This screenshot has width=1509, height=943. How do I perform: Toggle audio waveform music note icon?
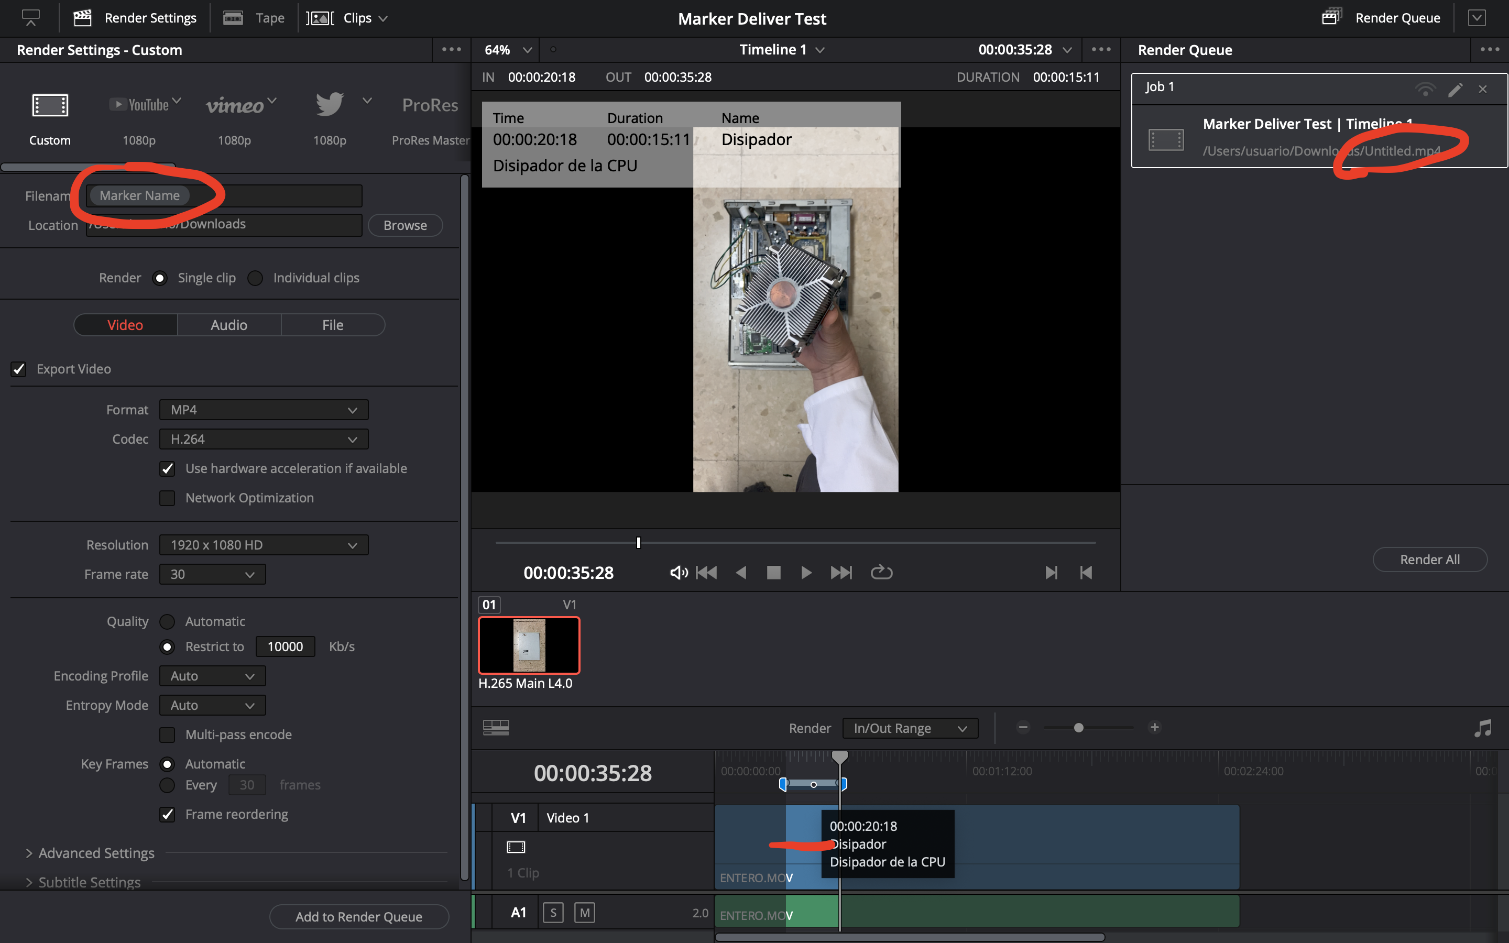coord(1483,728)
